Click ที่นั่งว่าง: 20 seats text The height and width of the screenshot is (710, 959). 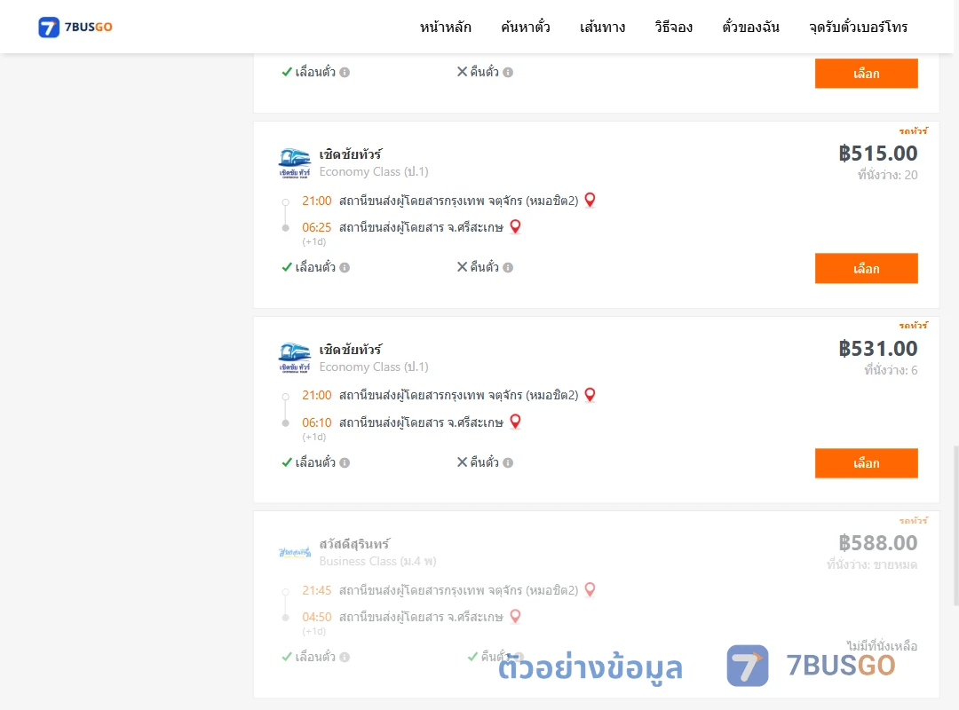[887, 175]
